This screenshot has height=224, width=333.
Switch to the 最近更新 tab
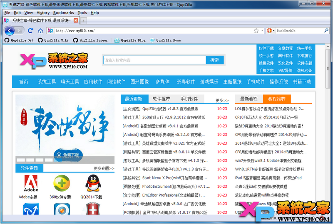coord(134,99)
